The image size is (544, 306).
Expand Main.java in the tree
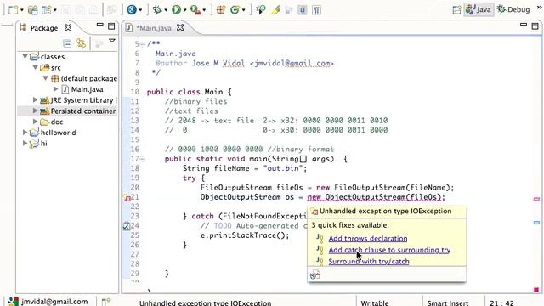pyautogui.click(x=55, y=89)
